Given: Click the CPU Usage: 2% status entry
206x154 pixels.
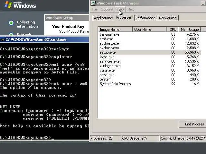Looking at the screenshot, I should 140,138.
